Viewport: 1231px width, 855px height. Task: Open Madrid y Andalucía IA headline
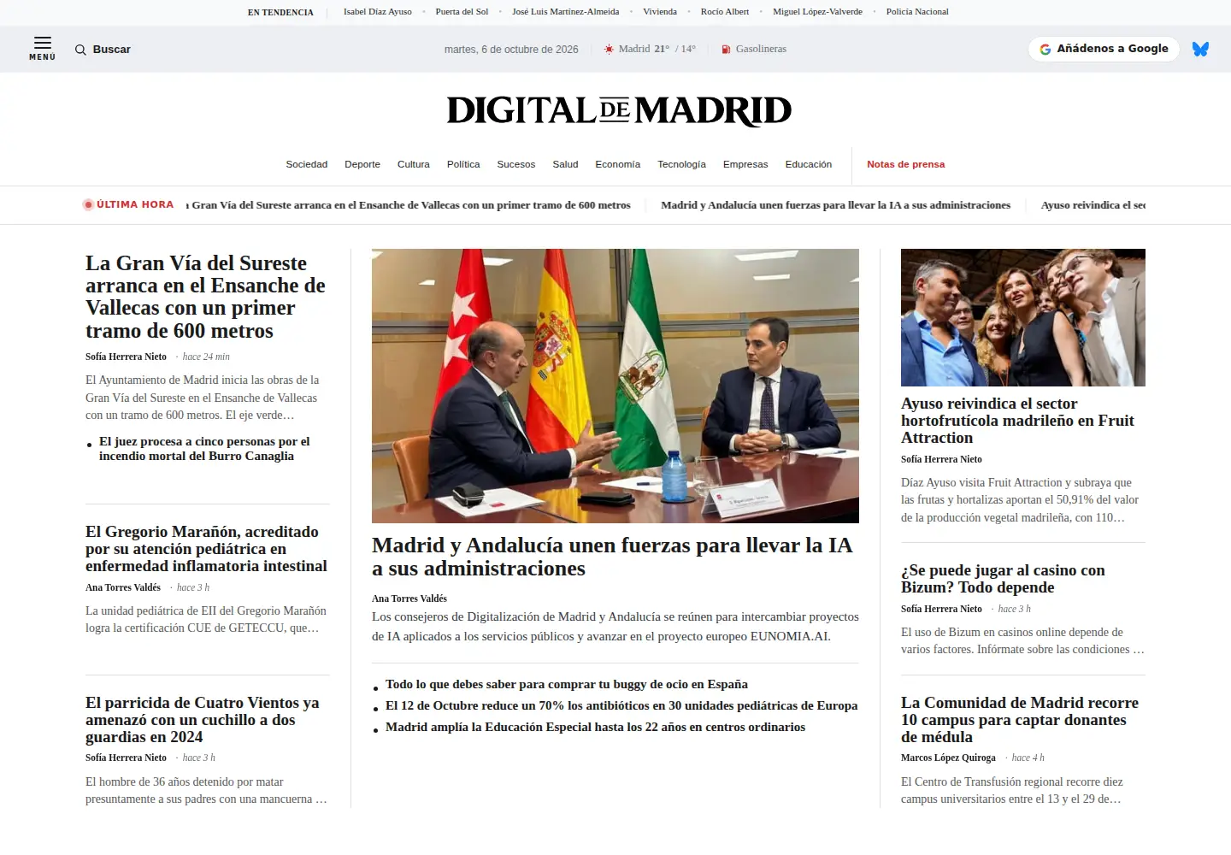click(x=612, y=557)
